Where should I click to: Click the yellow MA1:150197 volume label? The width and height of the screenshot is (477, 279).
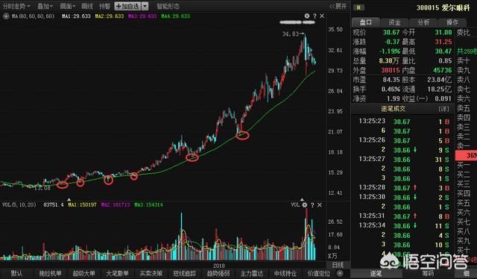click(82, 204)
